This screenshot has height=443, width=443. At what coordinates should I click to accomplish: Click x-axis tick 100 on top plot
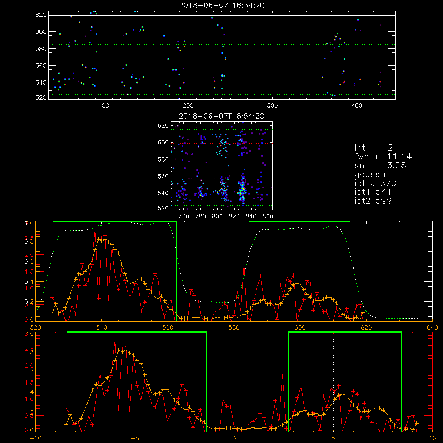(x=104, y=106)
